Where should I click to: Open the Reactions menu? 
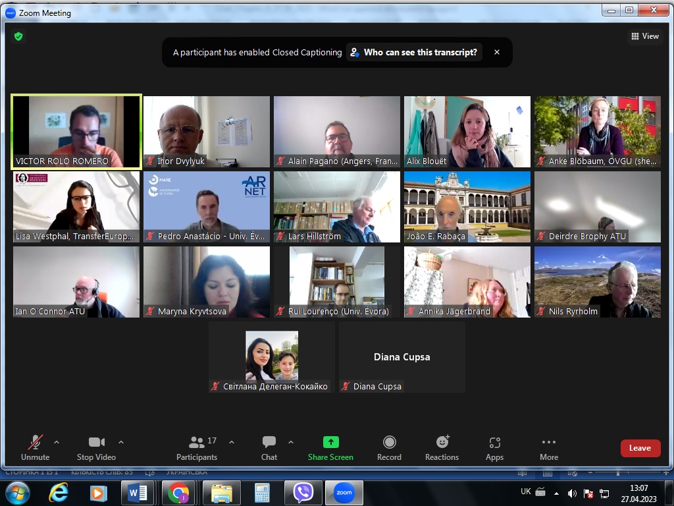pos(442,447)
